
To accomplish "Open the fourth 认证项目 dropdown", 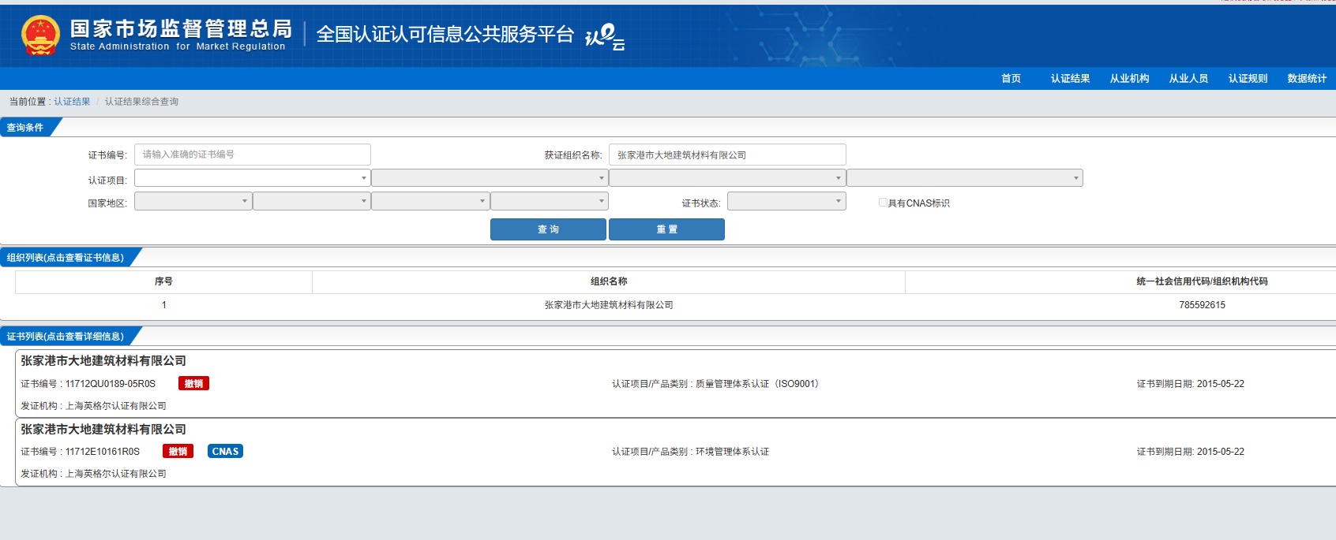I will click(965, 178).
